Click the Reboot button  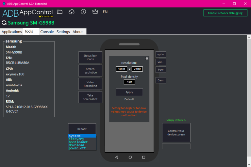(82, 129)
